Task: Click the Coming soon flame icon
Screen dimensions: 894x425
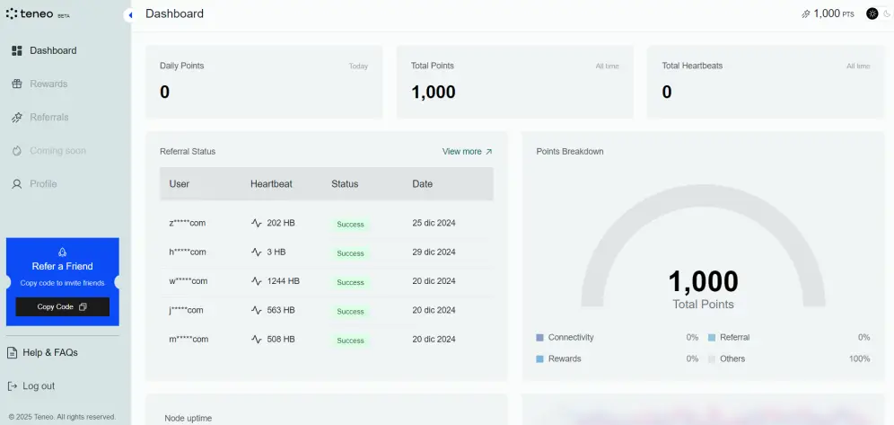Action: point(17,151)
